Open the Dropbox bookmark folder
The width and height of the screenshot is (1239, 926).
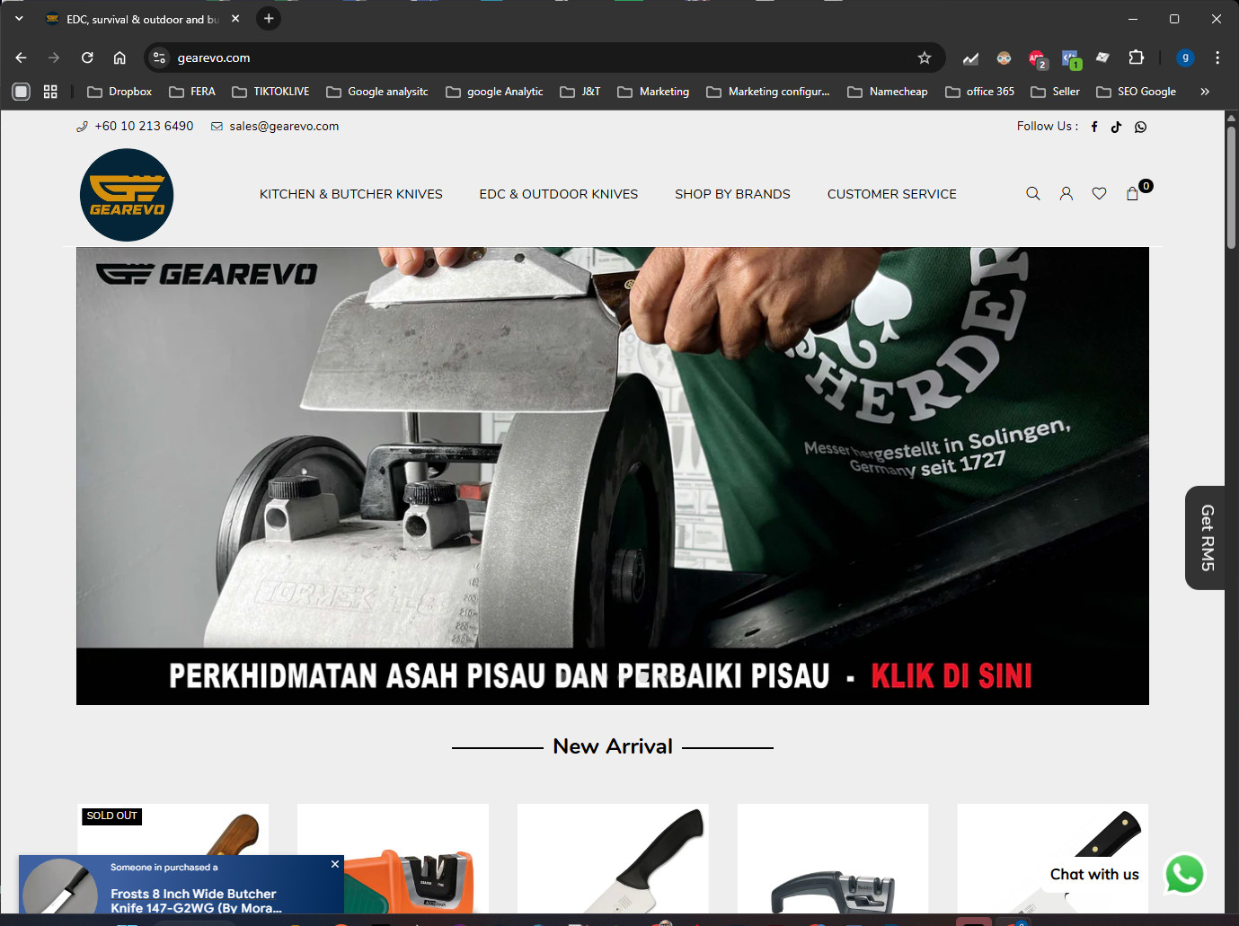click(119, 92)
